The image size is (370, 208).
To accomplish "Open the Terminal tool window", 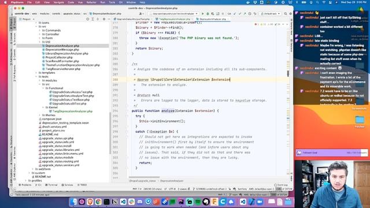I will click(51, 185).
